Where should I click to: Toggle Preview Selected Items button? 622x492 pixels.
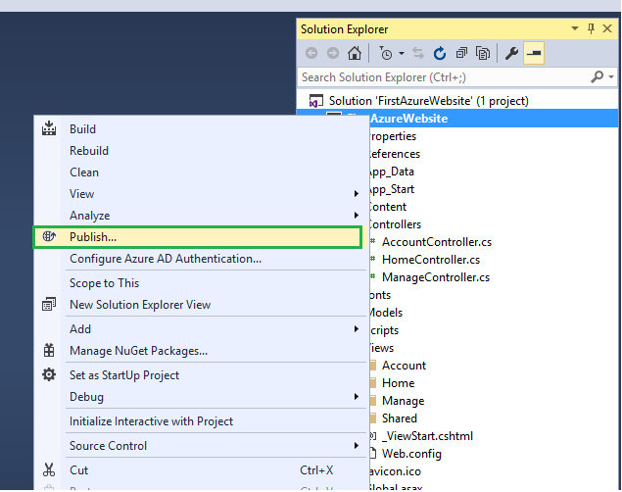(534, 54)
